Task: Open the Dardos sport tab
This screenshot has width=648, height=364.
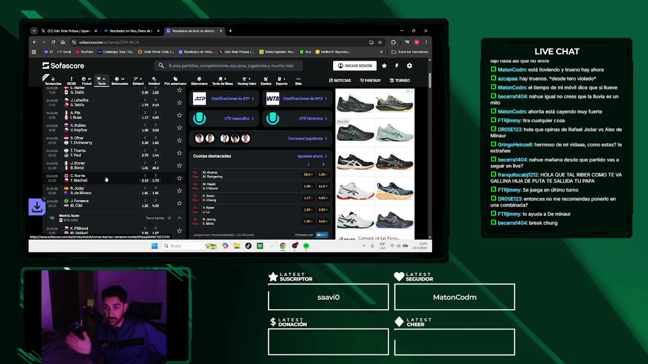Action: pyautogui.click(x=266, y=81)
